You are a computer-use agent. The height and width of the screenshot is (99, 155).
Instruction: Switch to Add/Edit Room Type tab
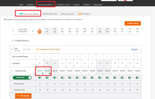[50, 14]
